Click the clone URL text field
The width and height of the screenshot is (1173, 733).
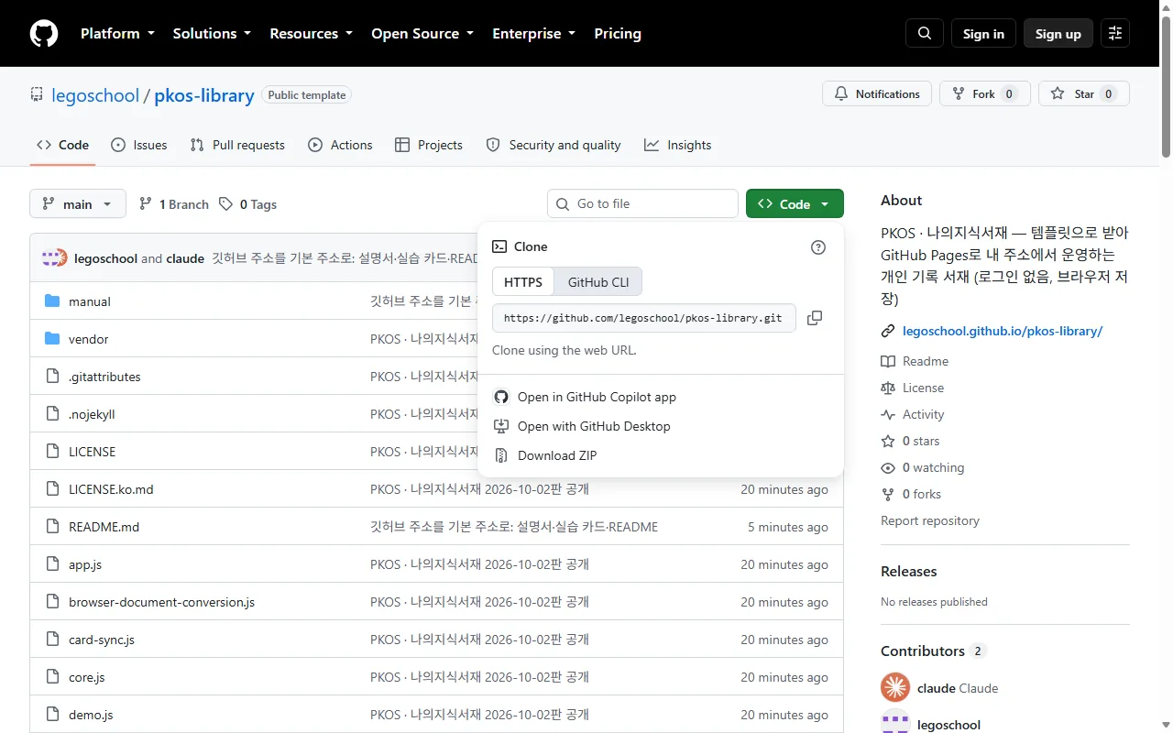643,318
